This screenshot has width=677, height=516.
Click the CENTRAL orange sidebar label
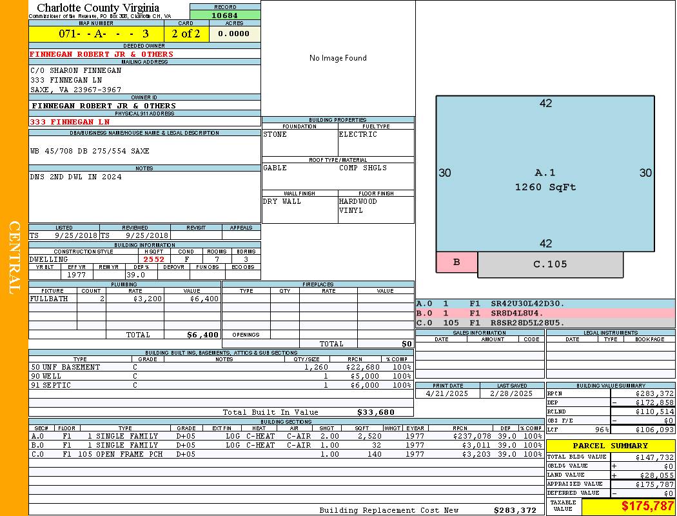(14, 258)
